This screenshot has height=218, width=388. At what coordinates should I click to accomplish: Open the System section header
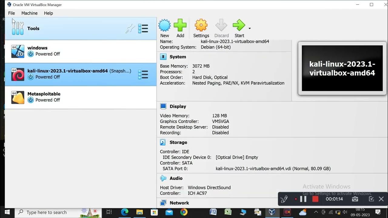point(178,57)
